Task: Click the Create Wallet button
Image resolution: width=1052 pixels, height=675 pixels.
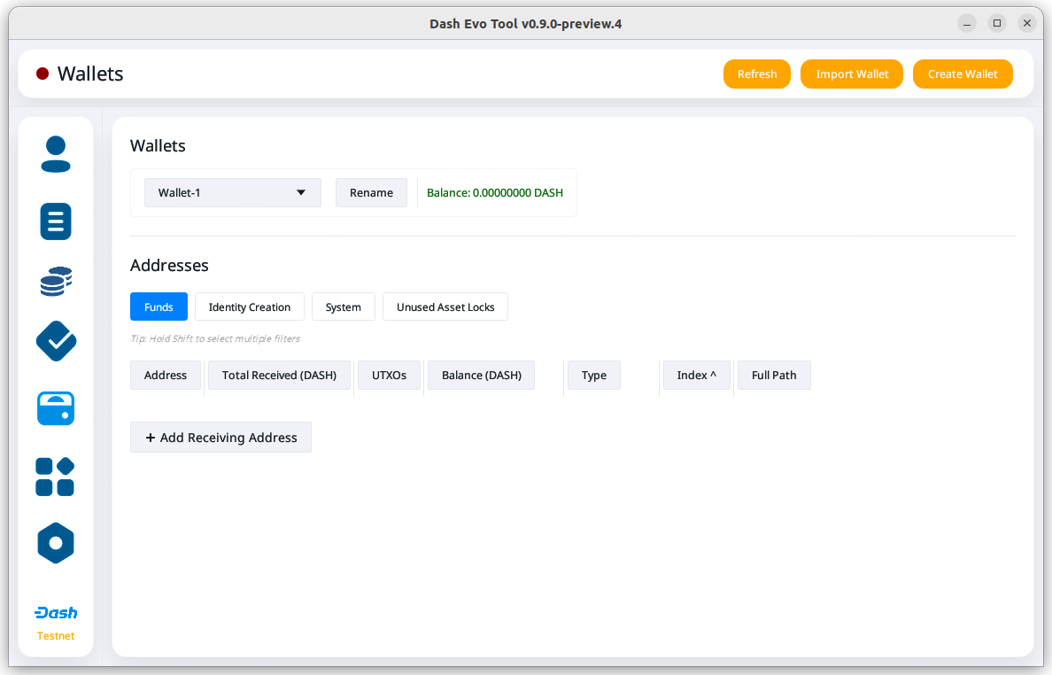Action: pyautogui.click(x=963, y=74)
